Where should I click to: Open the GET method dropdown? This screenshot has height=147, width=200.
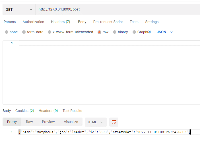pos(19,9)
